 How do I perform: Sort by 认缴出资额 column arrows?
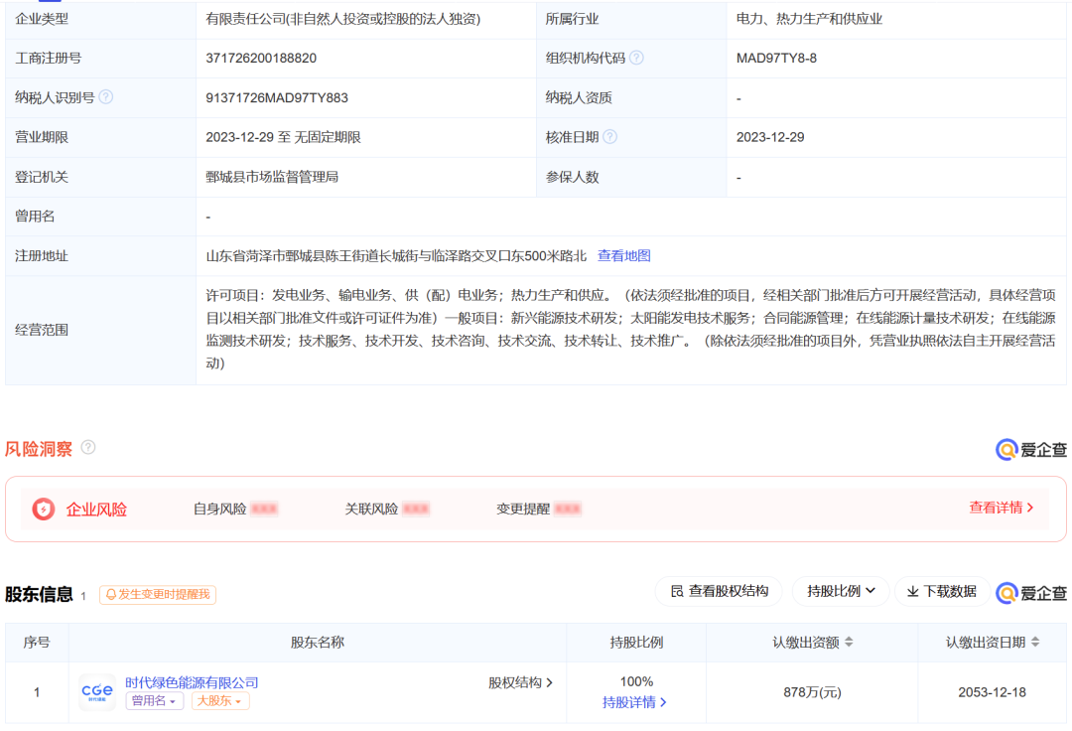point(849,643)
